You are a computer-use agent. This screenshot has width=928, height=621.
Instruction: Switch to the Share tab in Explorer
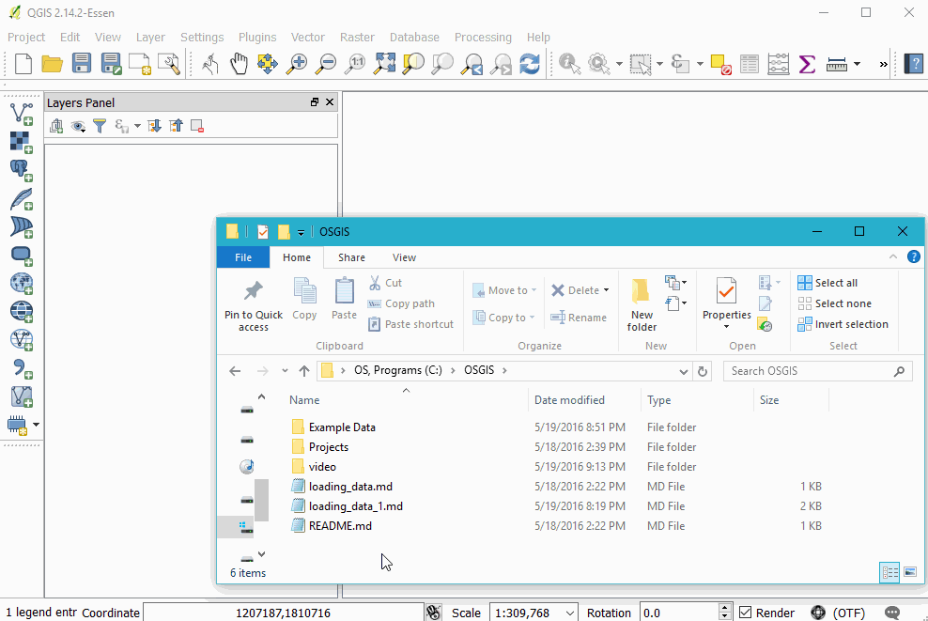point(351,257)
